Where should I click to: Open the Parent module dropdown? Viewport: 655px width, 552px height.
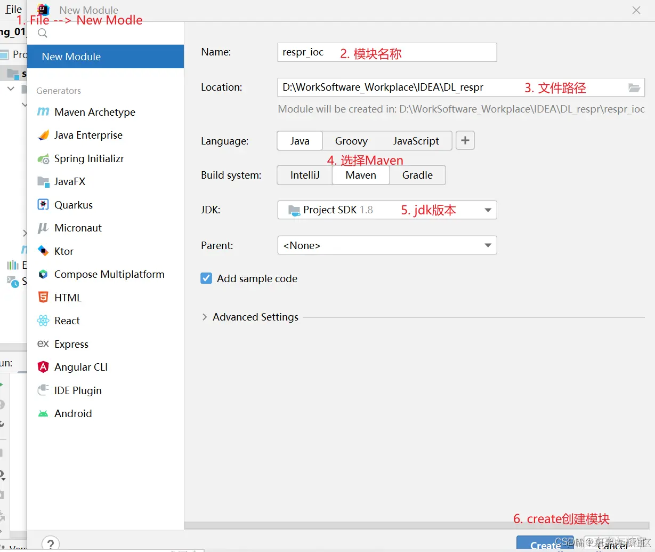[x=387, y=245]
